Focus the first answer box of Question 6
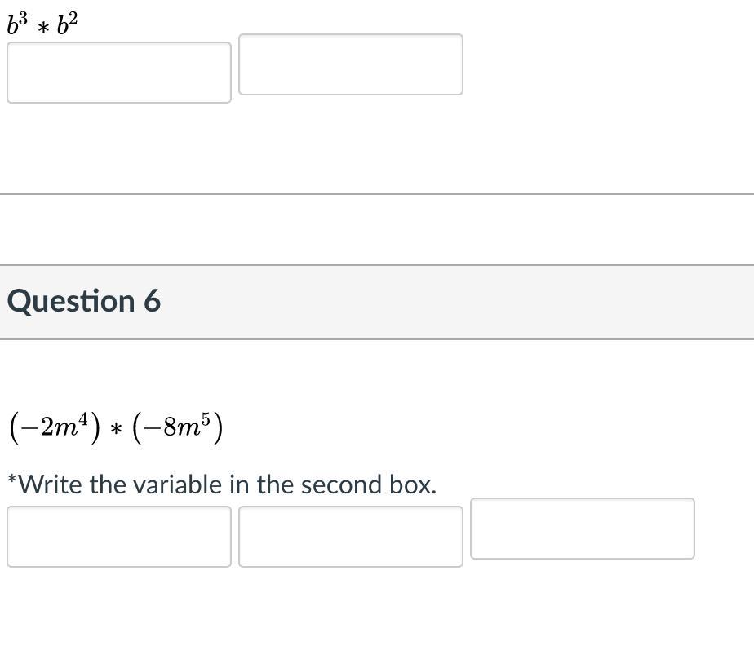Screen dimensions: 754x646 pos(118,536)
